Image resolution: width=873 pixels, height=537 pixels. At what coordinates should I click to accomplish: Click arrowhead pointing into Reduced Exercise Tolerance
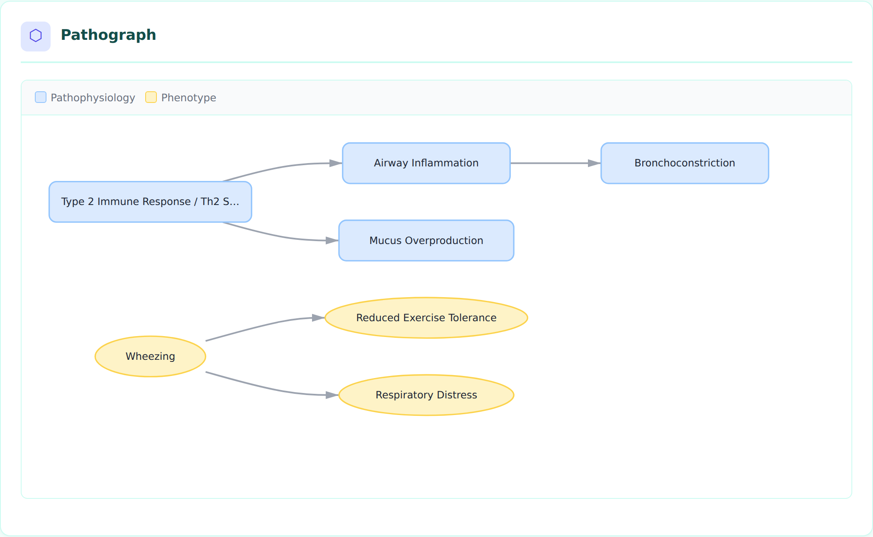318,318
